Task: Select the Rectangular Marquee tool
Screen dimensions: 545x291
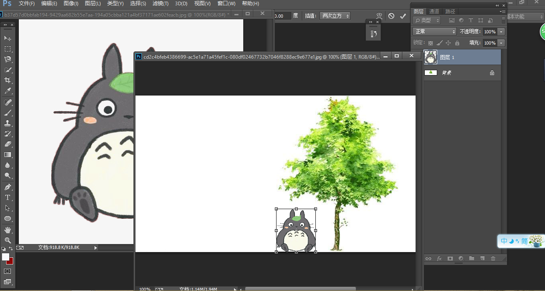Action: point(8,49)
